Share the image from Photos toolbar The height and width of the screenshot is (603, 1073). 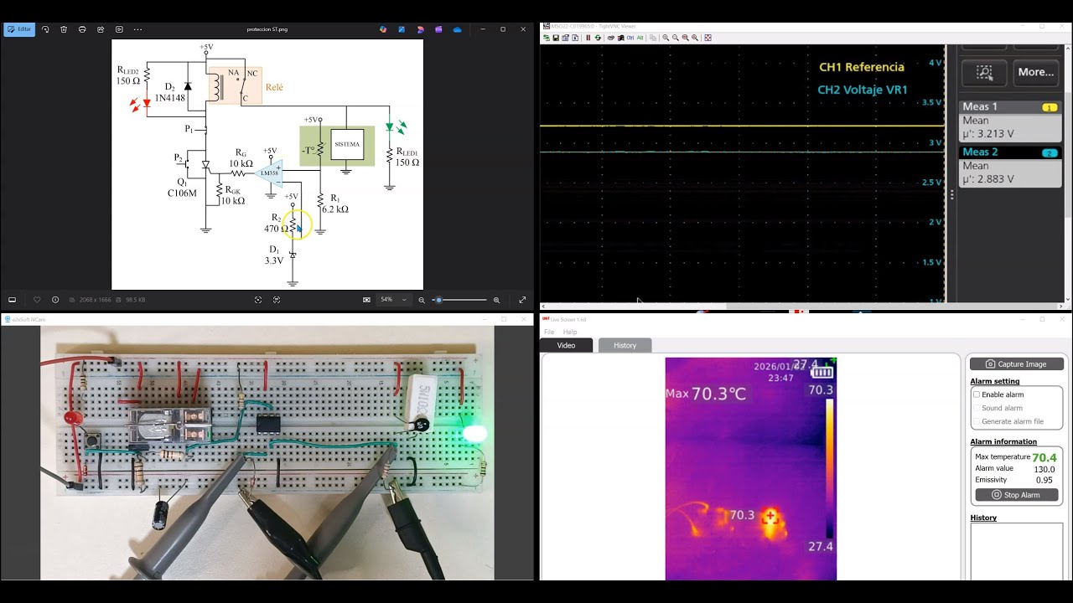click(x=101, y=29)
